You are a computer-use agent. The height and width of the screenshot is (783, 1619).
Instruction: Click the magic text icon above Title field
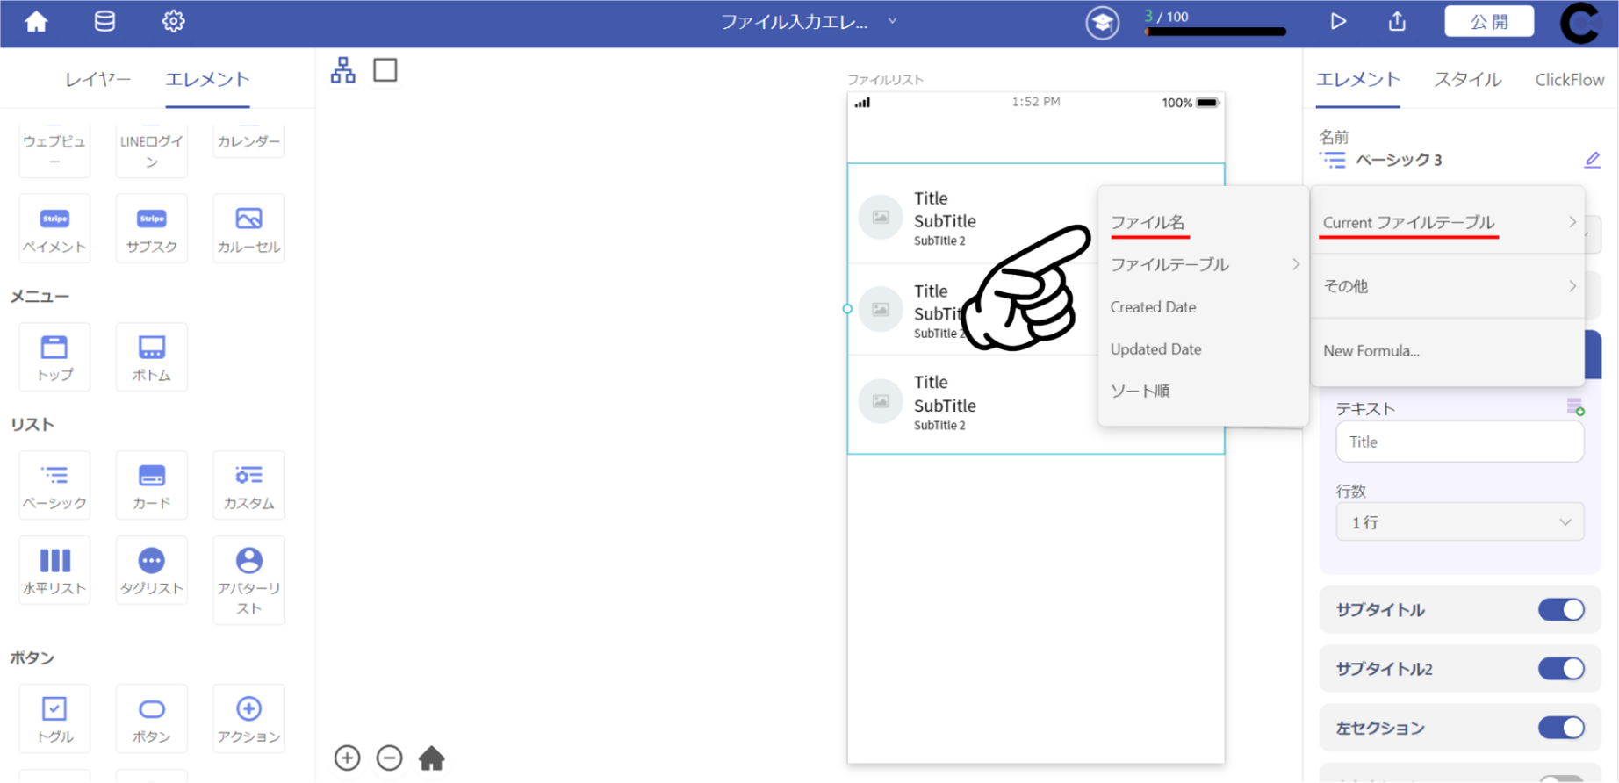click(x=1575, y=406)
